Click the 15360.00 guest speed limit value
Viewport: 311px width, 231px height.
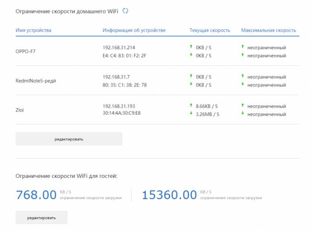169,195
